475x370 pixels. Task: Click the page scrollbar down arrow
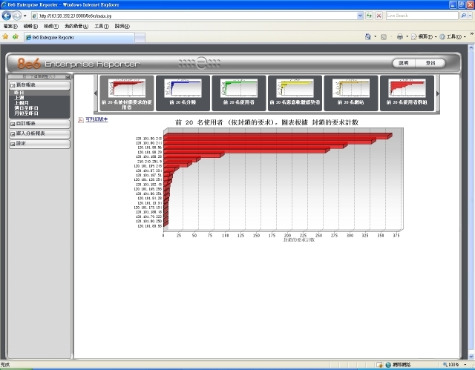point(471,357)
